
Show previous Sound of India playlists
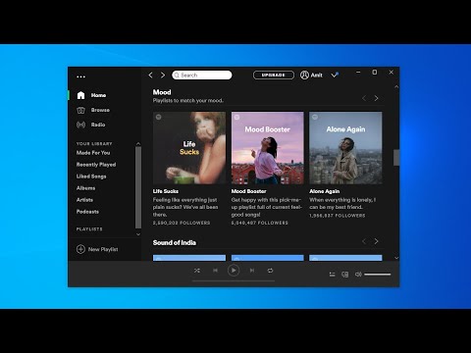tap(364, 241)
